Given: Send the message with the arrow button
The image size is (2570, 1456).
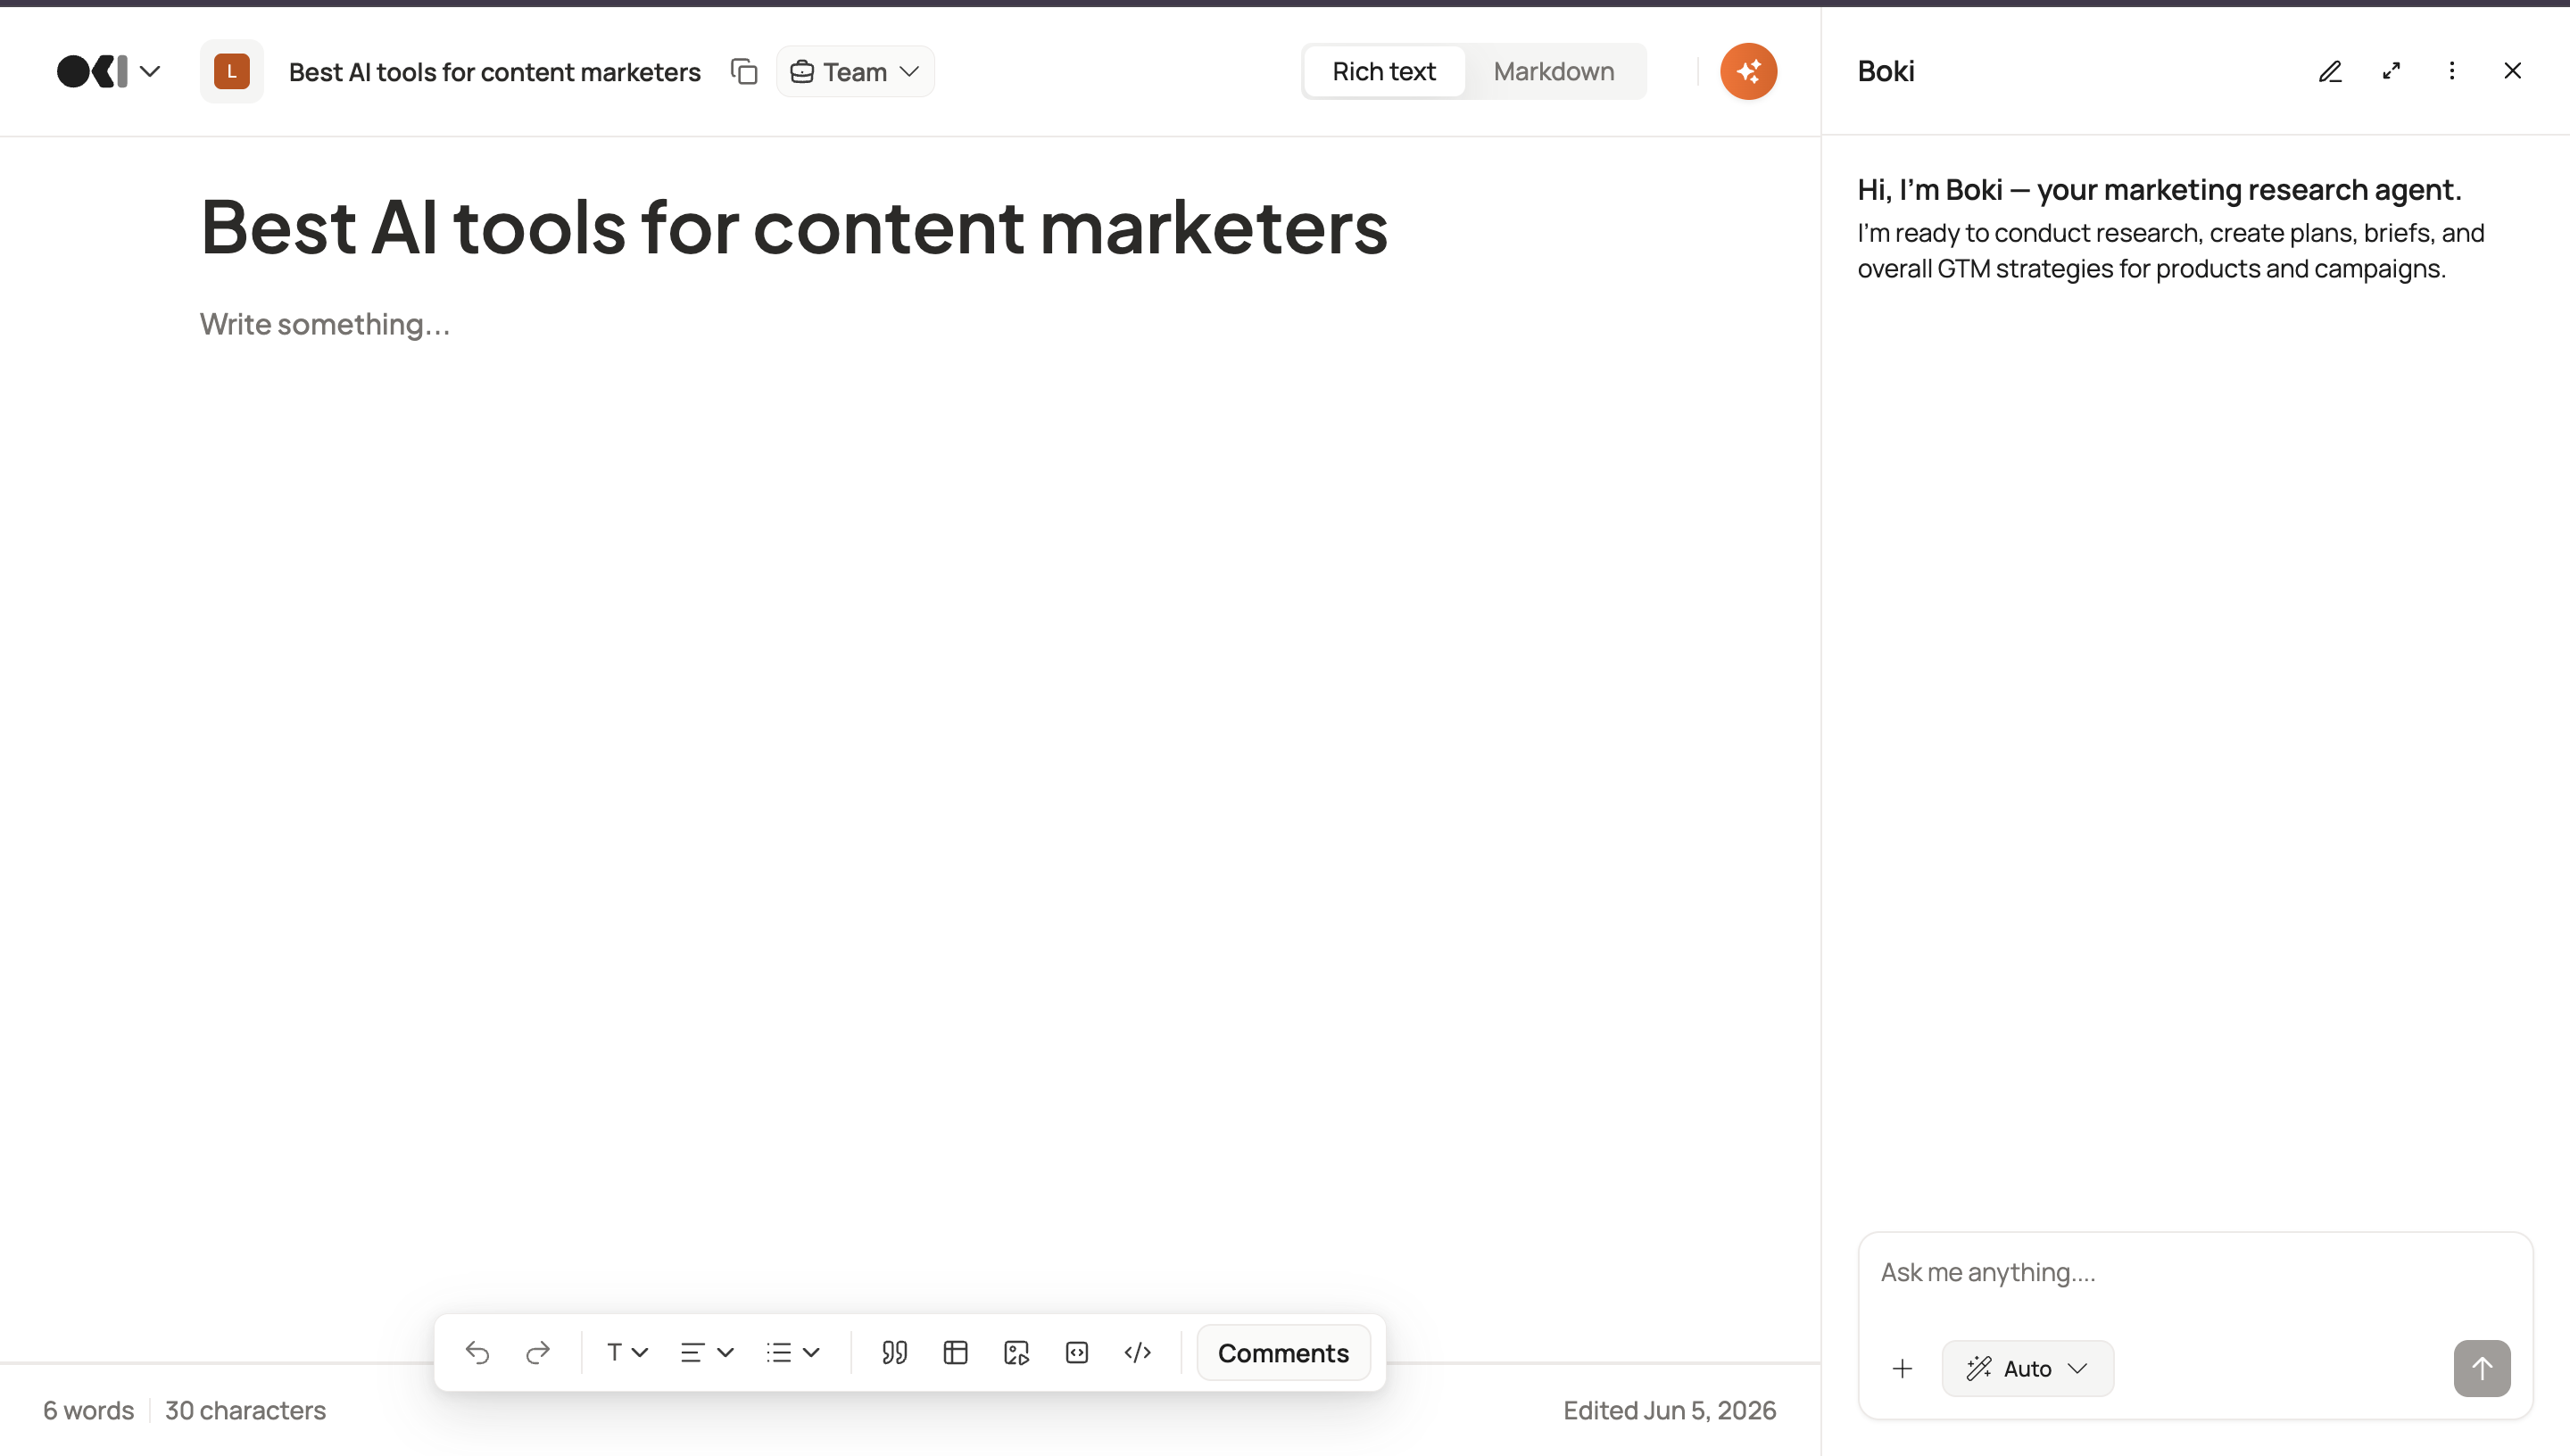Looking at the screenshot, I should click(2481, 1368).
